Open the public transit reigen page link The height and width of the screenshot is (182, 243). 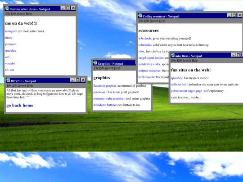(186, 91)
